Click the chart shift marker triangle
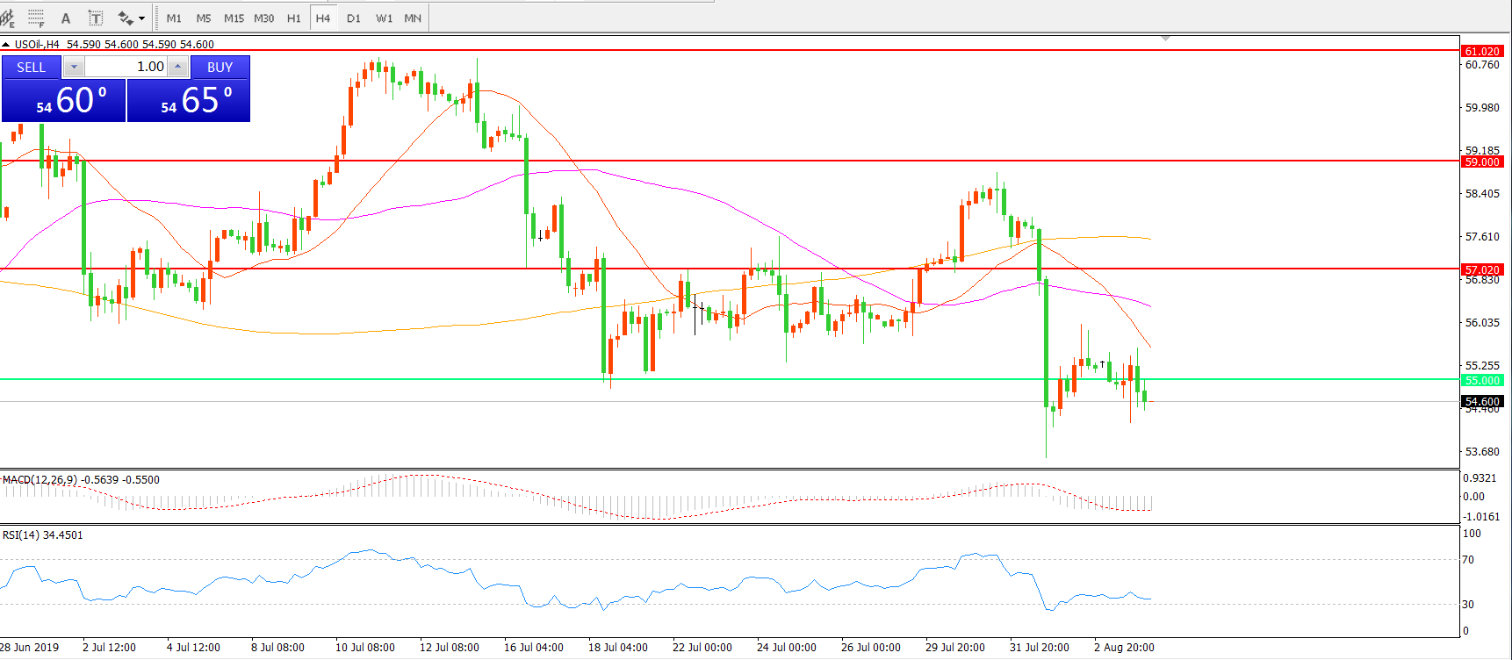The width and height of the screenshot is (1512, 660). click(1165, 39)
